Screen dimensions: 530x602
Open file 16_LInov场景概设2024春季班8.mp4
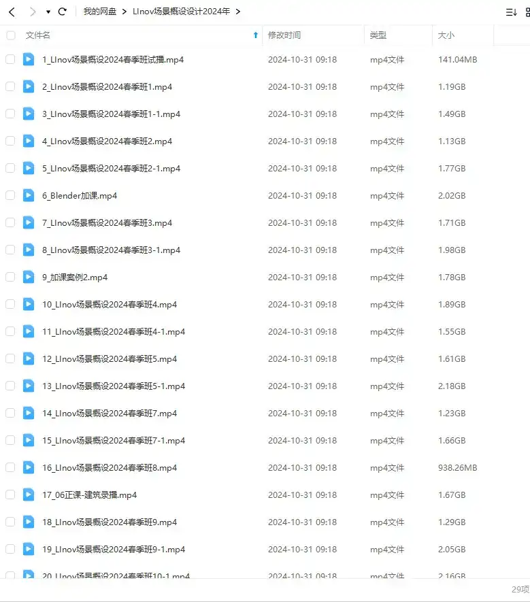[110, 467]
